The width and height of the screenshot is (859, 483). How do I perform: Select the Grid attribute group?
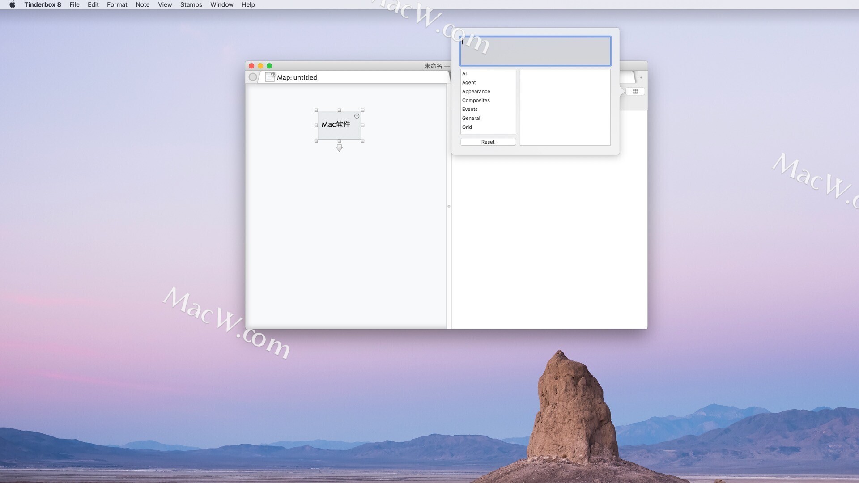tap(488, 127)
